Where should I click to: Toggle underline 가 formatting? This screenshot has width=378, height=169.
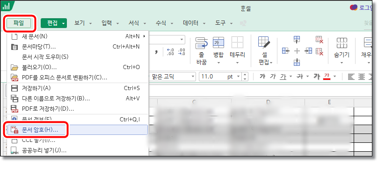click(283, 77)
